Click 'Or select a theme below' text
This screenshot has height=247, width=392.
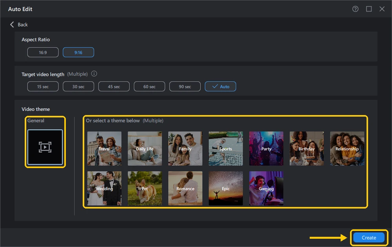coord(113,121)
